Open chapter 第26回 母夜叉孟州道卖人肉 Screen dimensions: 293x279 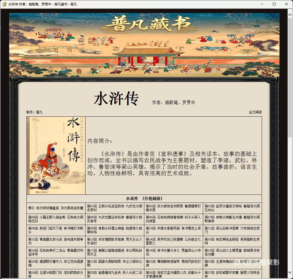point(173,274)
